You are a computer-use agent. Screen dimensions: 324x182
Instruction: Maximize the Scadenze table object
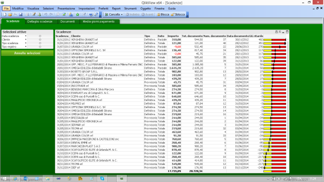[287, 32]
